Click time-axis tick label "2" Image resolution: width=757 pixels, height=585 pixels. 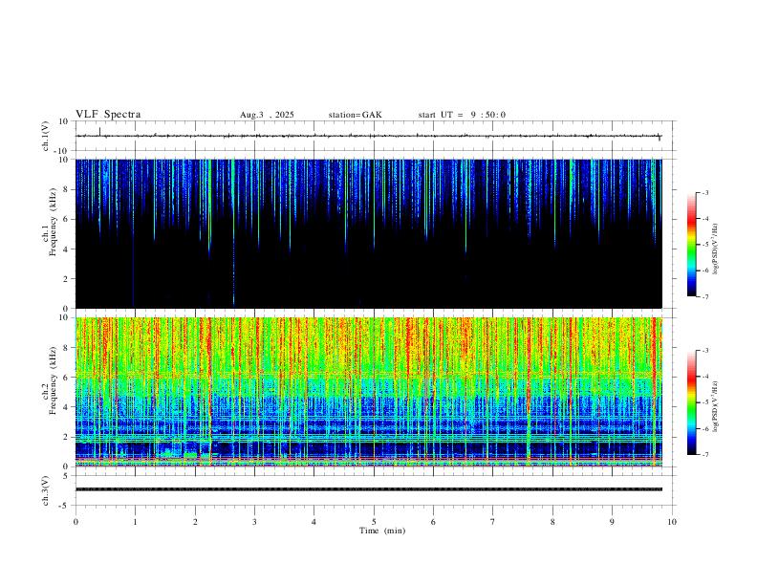tap(195, 522)
